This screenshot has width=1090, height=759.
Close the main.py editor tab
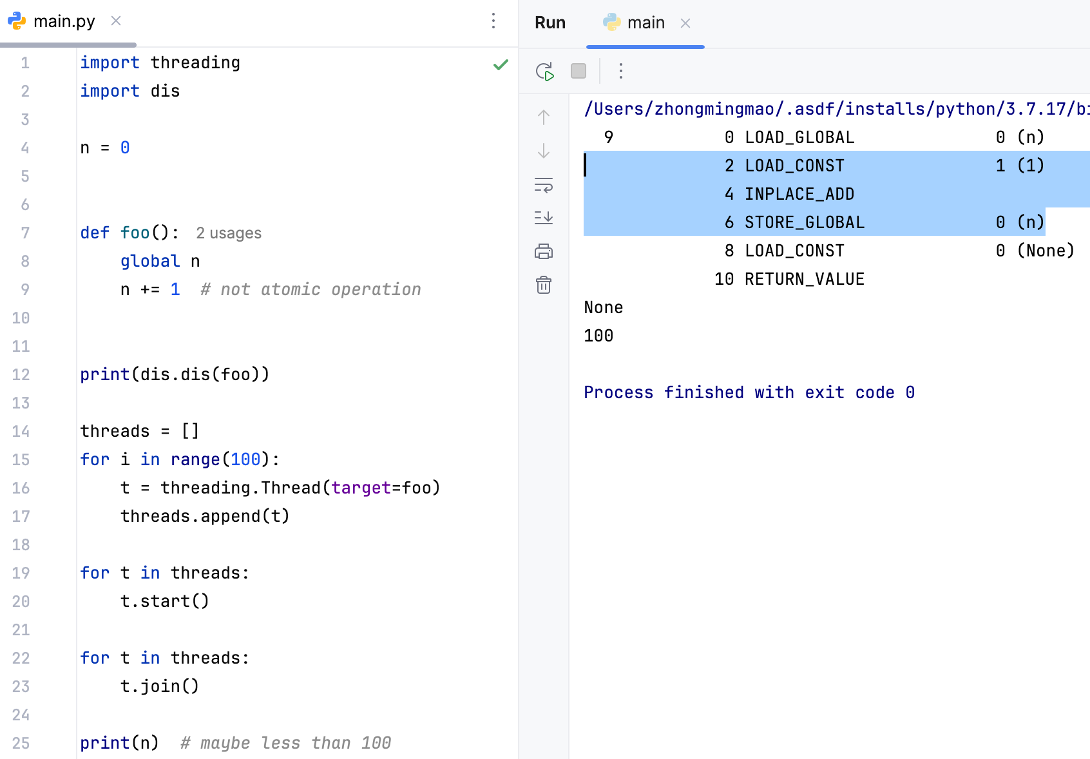click(116, 21)
